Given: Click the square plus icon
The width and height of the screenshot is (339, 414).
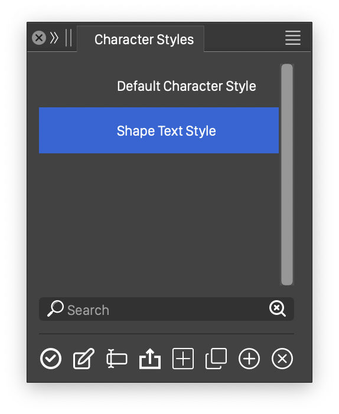Looking at the screenshot, I should coord(183,359).
